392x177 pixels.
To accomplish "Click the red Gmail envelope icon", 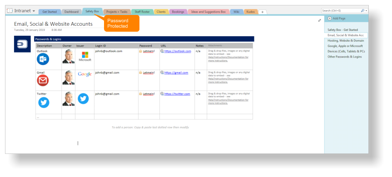I will (43, 80).
